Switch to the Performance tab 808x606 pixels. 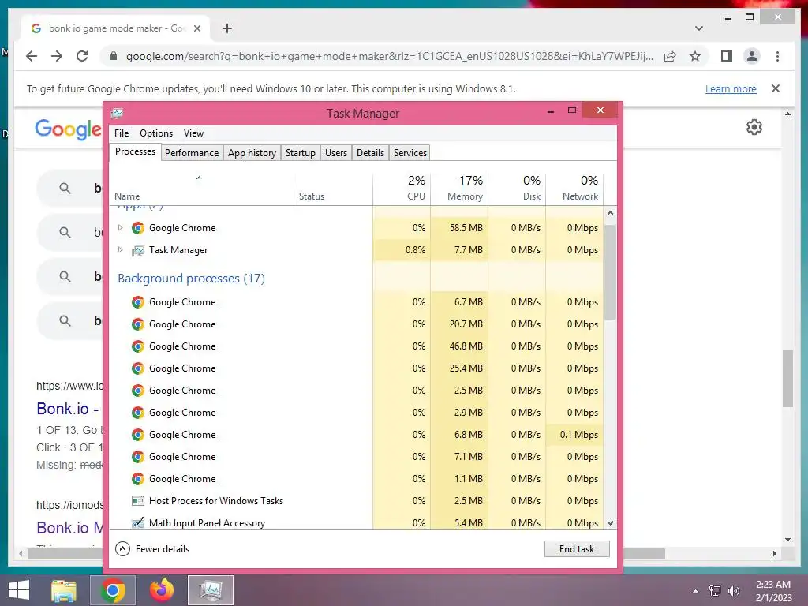point(192,153)
